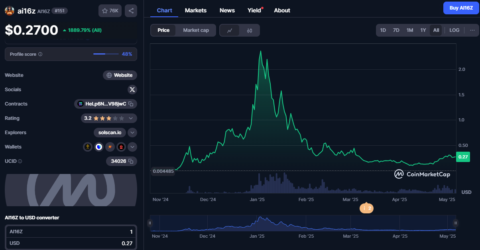
Task: Click the #151 rank badge
Action: click(60, 11)
